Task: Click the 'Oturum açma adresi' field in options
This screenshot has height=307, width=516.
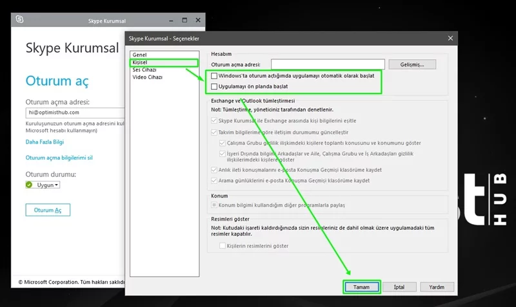Action: (328, 64)
